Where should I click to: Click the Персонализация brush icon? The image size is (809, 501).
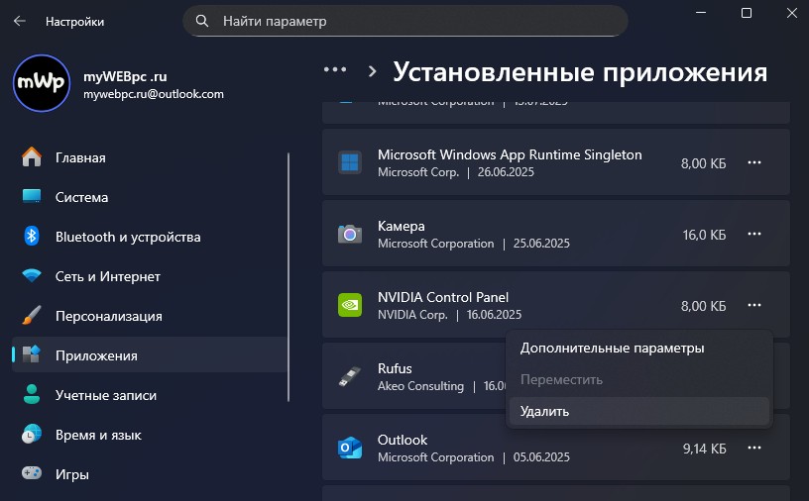click(x=32, y=316)
